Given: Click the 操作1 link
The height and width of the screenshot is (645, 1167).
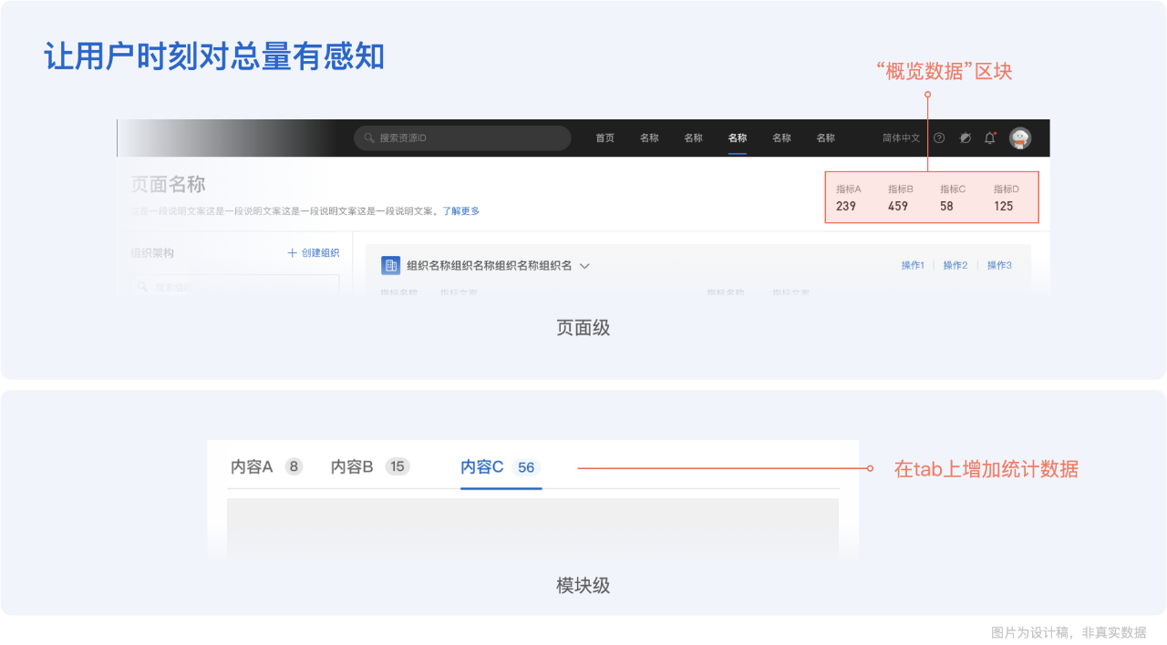Looking at the screenshot, I should [x=913, y=265].
